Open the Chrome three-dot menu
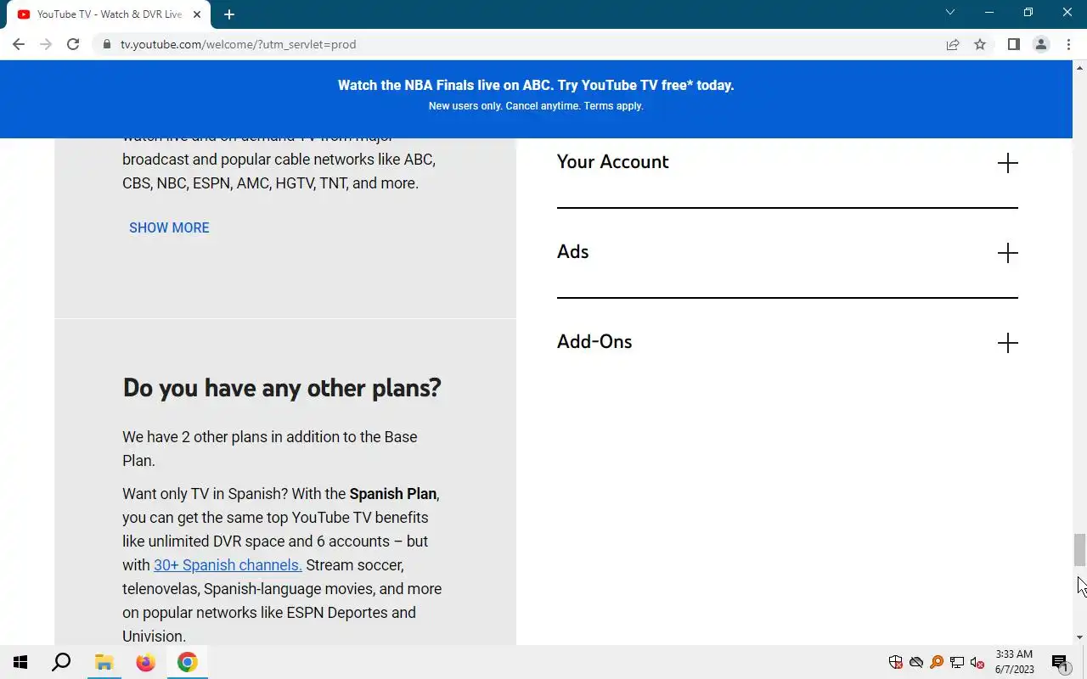The width and height of the screenshot is (1087, 679). [x=1068, y=44]
